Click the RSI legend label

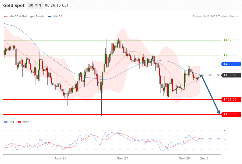pos(12,122)
